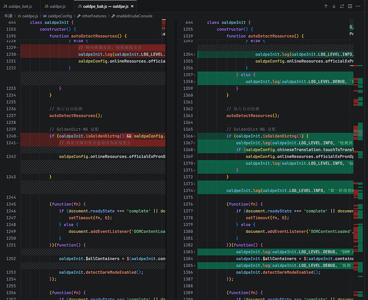Open the oaldpe.js breadcrumb

coord(28,16)
